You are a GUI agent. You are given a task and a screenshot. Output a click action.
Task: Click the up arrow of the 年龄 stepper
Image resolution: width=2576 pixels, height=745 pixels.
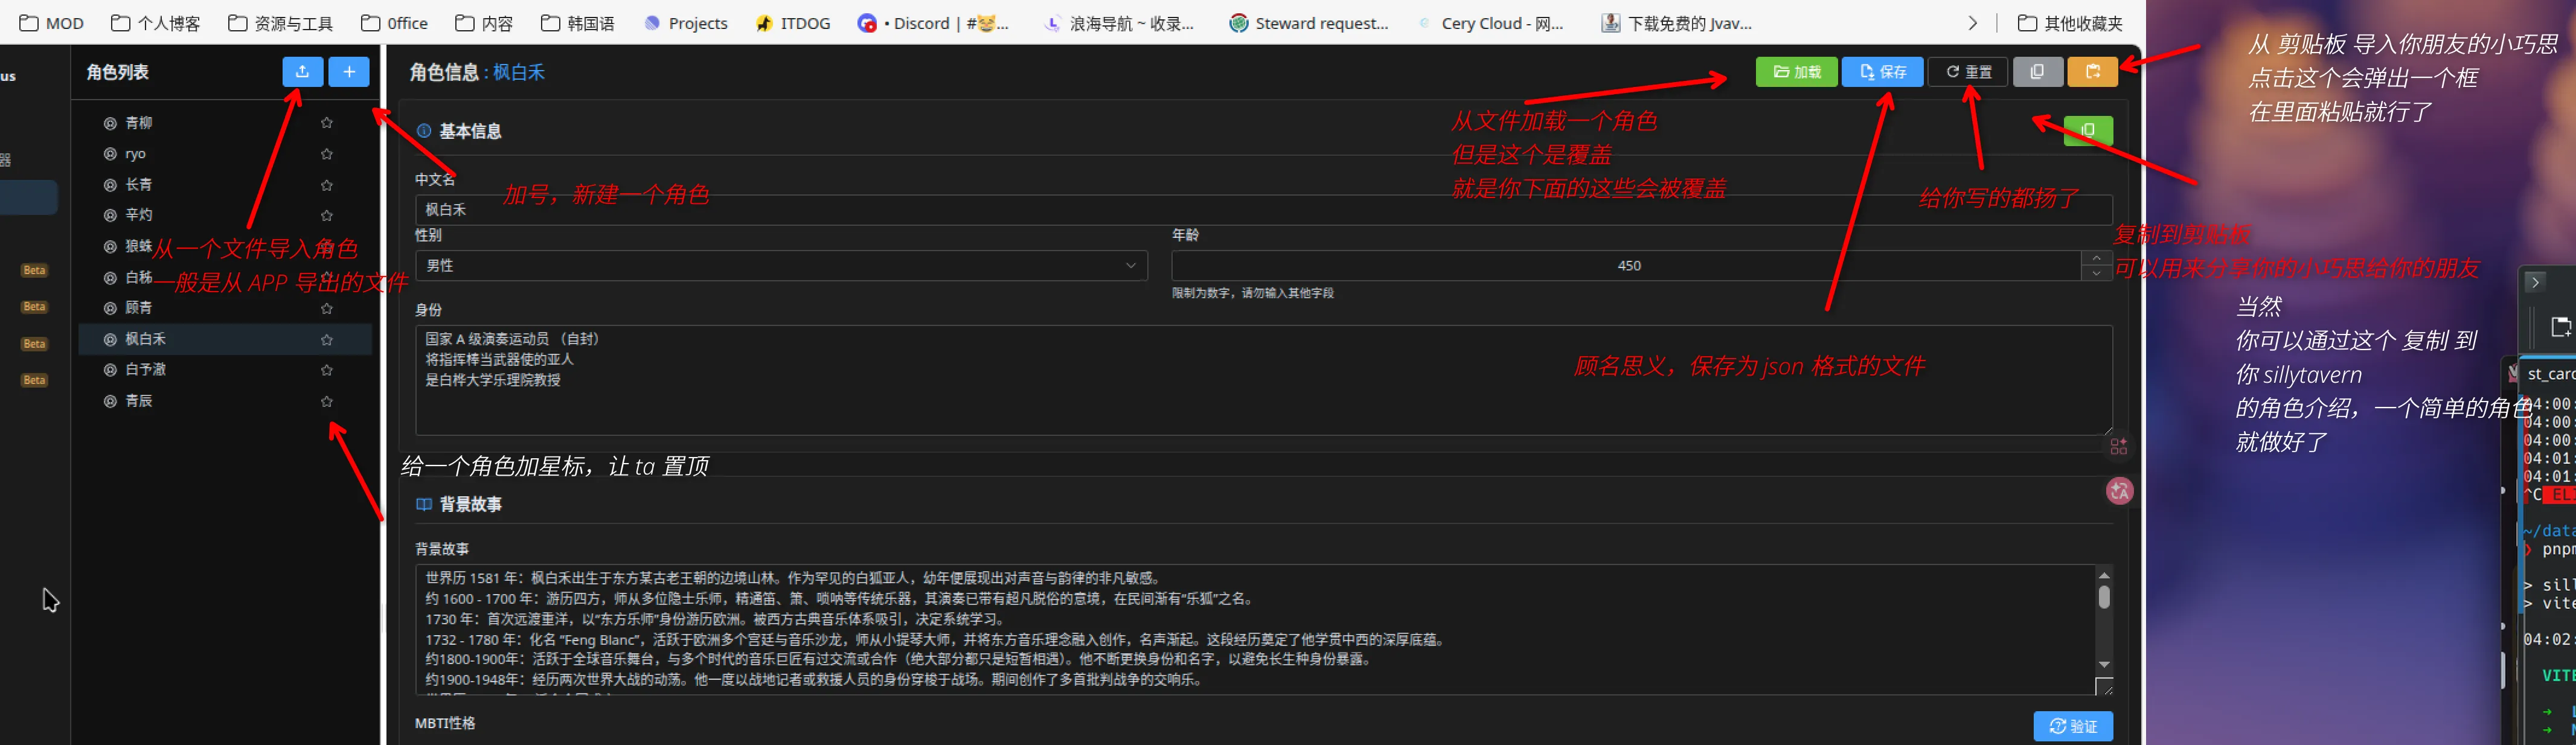tap(2097, 259)
